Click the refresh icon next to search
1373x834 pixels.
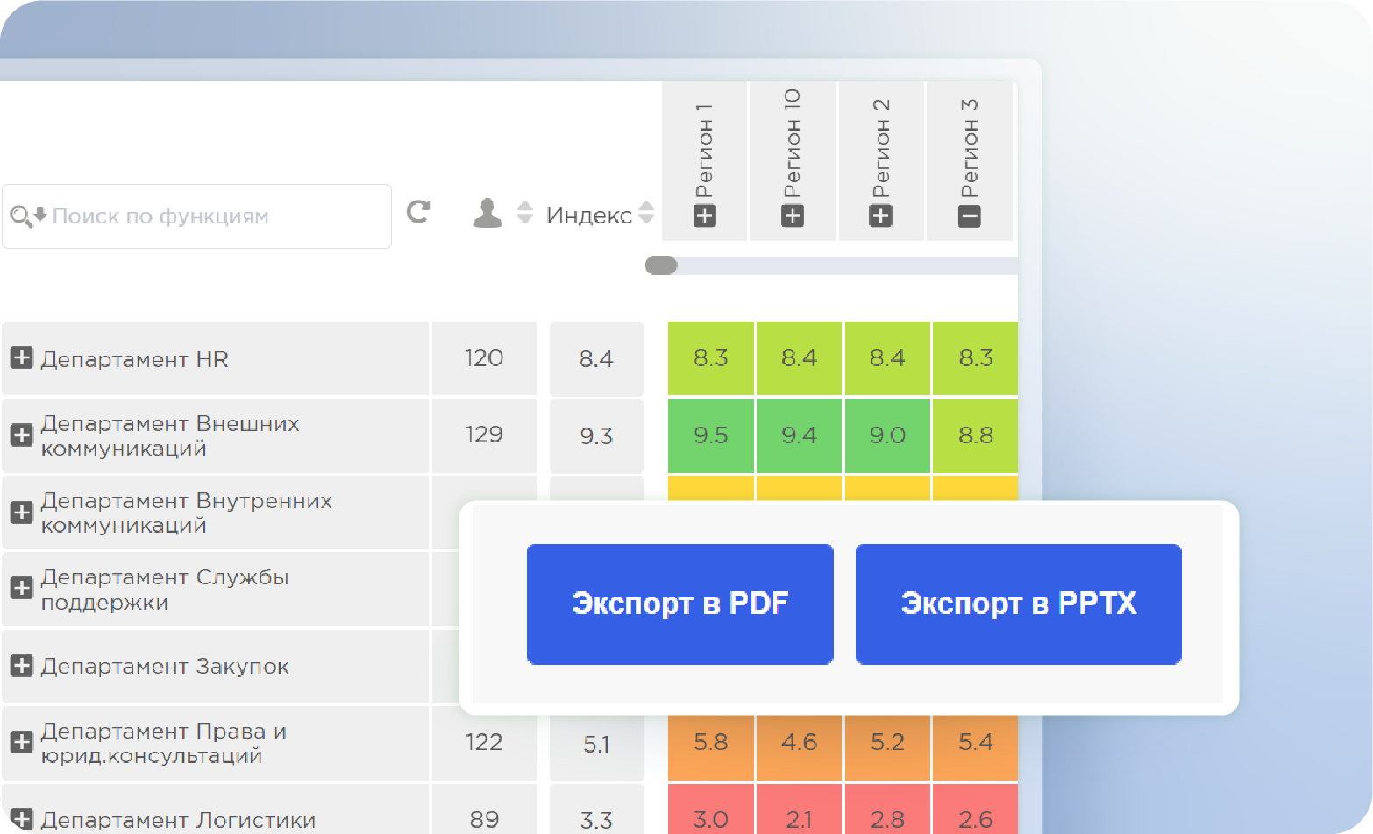[418, 211]
